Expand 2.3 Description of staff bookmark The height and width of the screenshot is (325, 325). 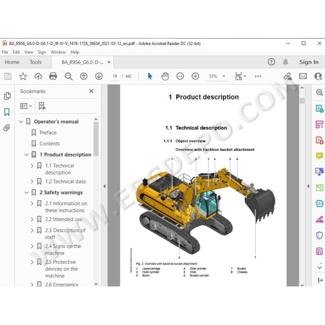(x=32, y=230)
